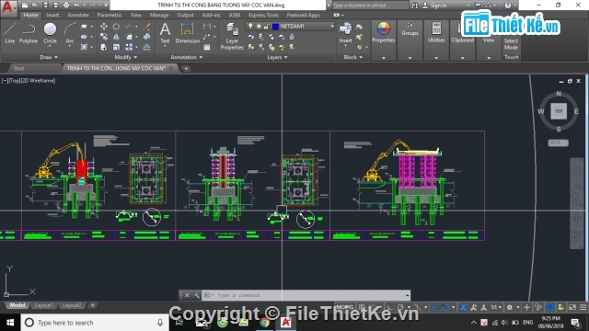The width and height of the screenshot is (589, 331).
Task: Pick the Circle tool
Action: pyautogui.click(x=50, y=33)
